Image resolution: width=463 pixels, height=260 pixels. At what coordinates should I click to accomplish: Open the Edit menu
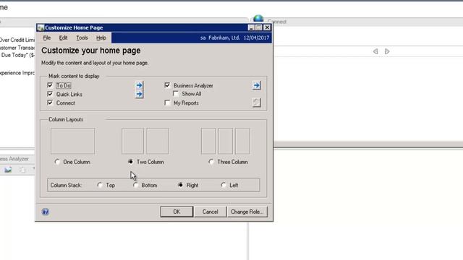(63, 38)
